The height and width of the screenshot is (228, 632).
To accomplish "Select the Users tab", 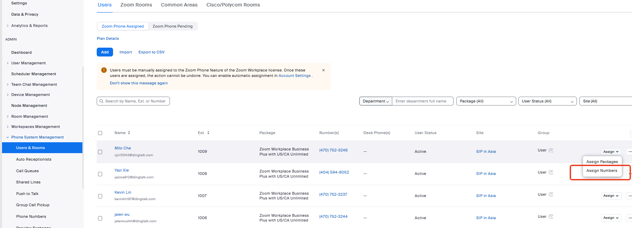I will pos(105,5).
